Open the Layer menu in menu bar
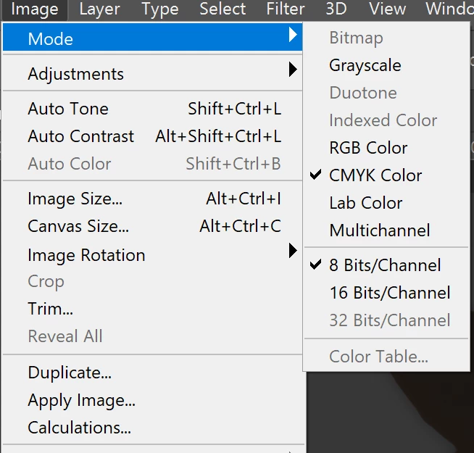The height and width of the screenshot is (453, 474). click(100, 9)
